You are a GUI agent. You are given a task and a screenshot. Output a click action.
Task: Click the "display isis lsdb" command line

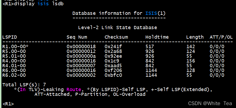click(33, 4)
